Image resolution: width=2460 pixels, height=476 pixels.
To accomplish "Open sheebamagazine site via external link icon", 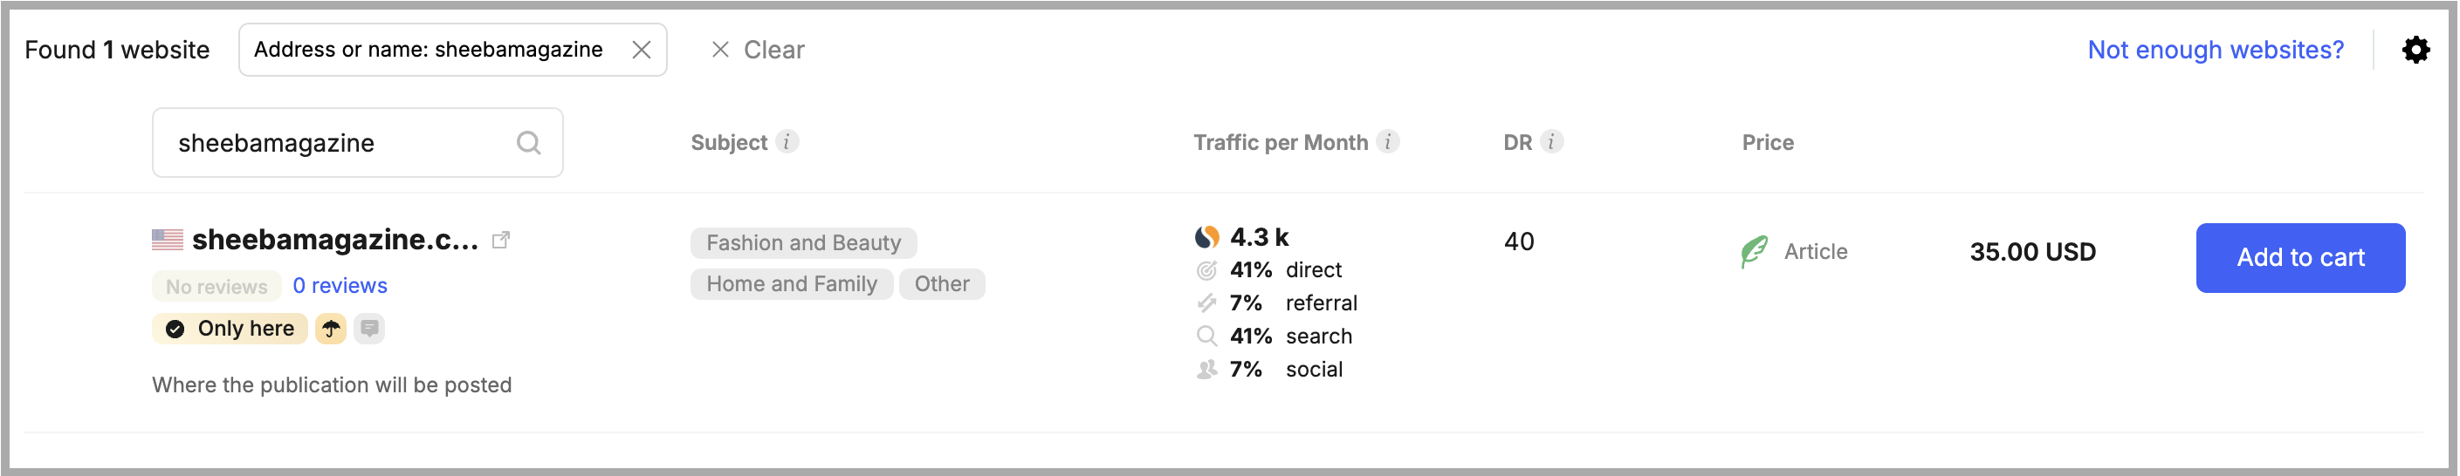I will coord(500,241).
